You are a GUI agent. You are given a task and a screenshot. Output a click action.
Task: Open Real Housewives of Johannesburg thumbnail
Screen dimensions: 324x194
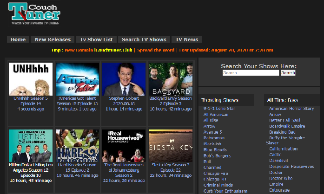[x=124, y=146]
